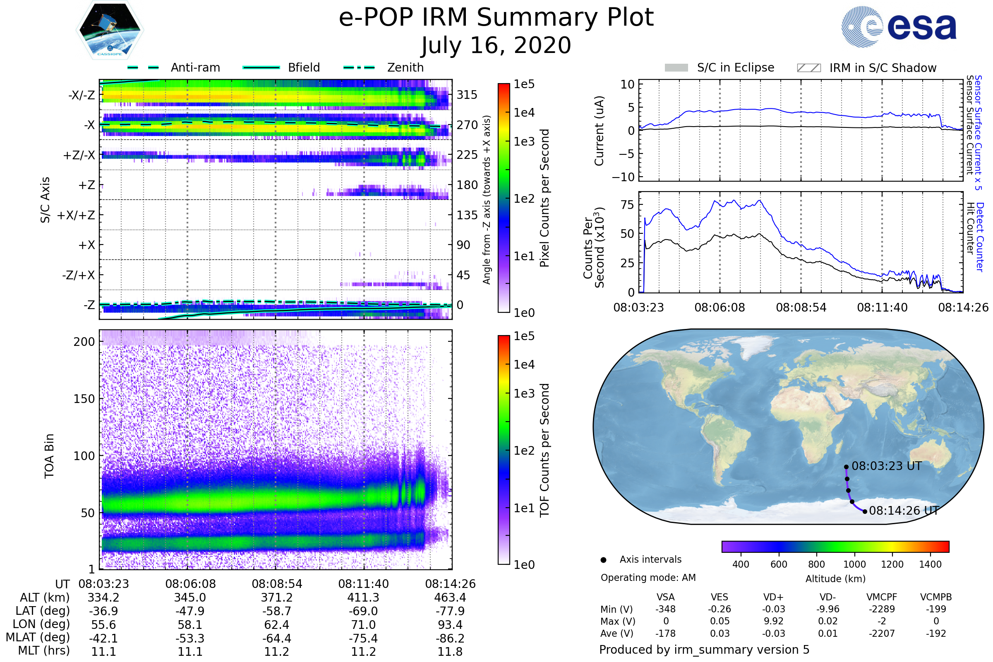Click the 08:14:26 UT map end point
The height and width of the screenshot is (662, 993).
pyautogui.click(x=865, y=512)
